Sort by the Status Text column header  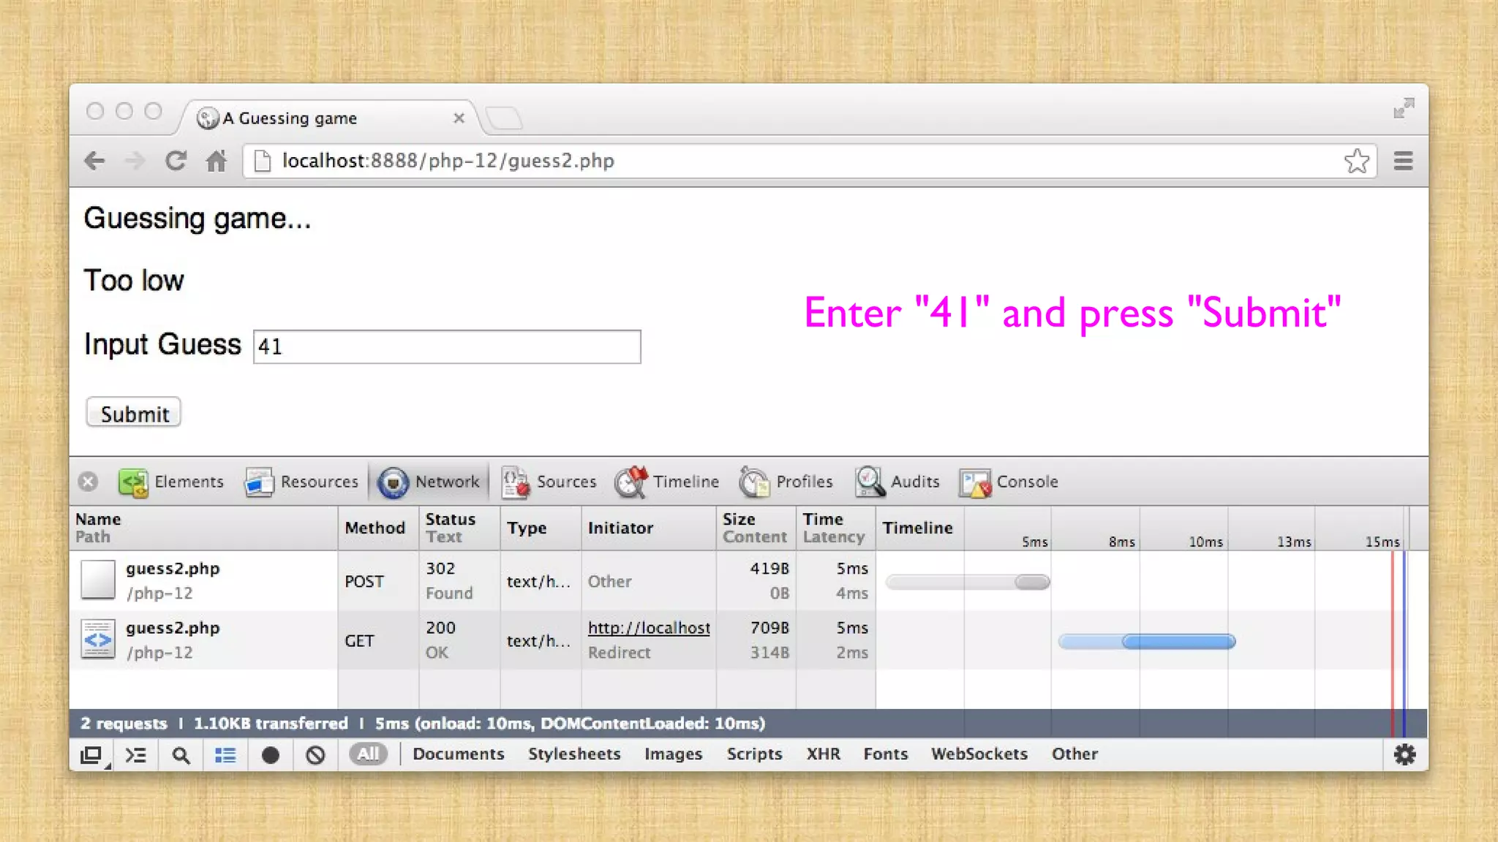click(459, 528)
